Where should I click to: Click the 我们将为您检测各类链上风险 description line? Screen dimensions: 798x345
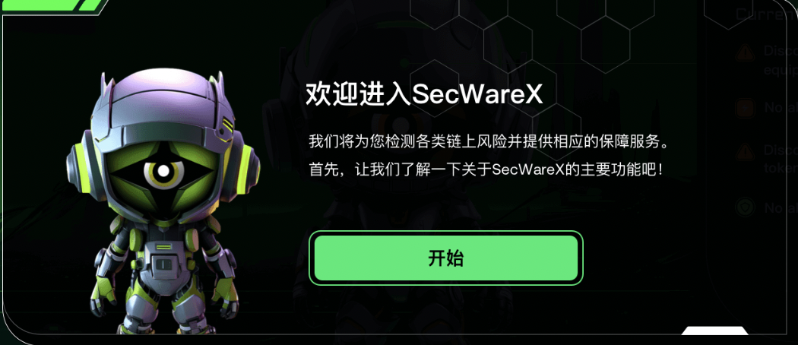coord(489,141)
